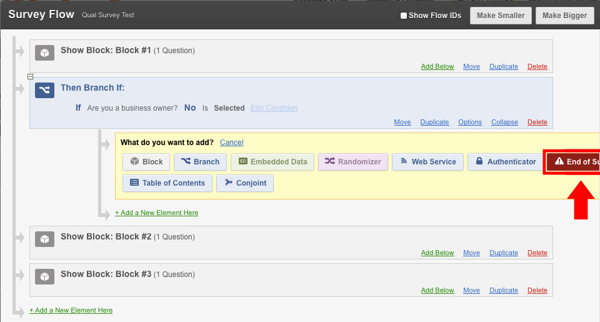Click the Block #1 cube icon
600x322 pixels.
44,53
